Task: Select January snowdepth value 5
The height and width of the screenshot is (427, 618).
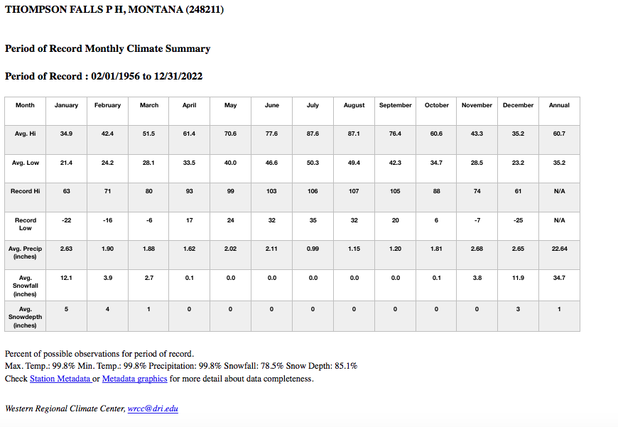Action: (x=66, y=309)
